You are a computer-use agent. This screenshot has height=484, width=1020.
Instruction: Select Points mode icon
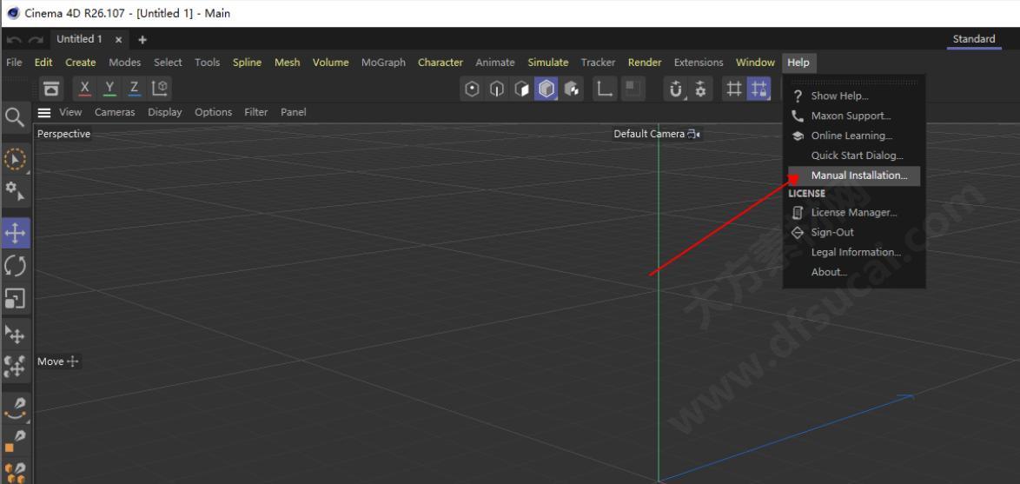click(473, 89)
